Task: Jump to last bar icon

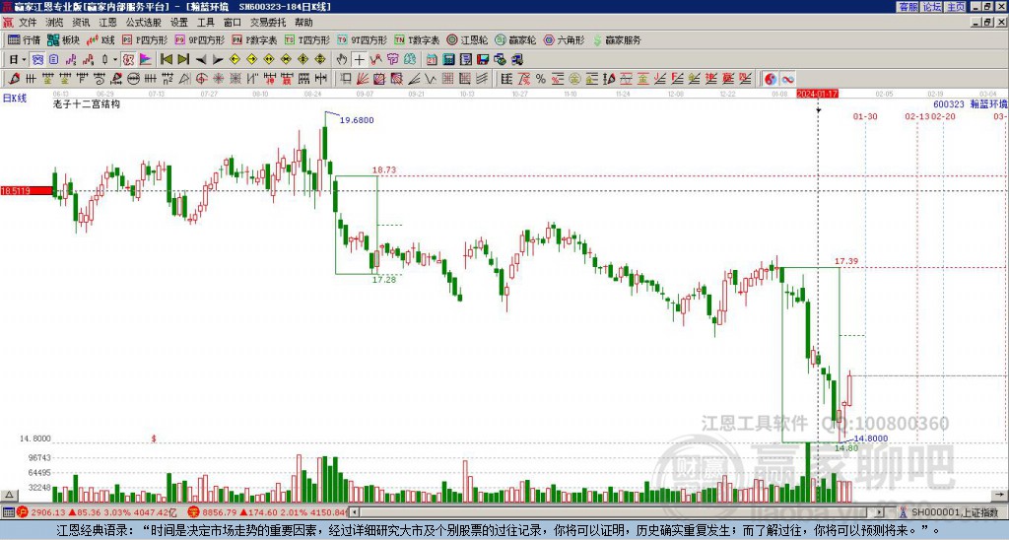Action: coord(183,60)
